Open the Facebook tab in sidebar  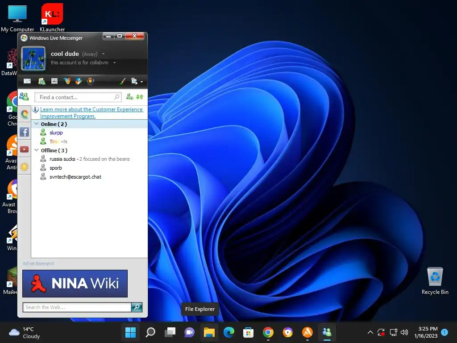(x=25, y=132)
